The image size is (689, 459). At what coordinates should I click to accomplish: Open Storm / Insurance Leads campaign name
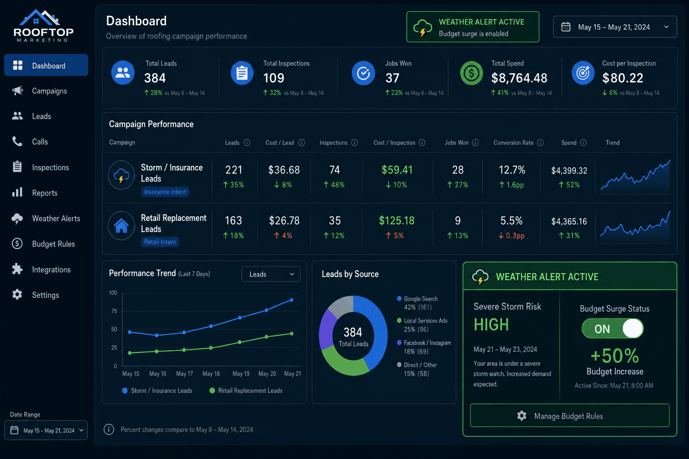172,173
